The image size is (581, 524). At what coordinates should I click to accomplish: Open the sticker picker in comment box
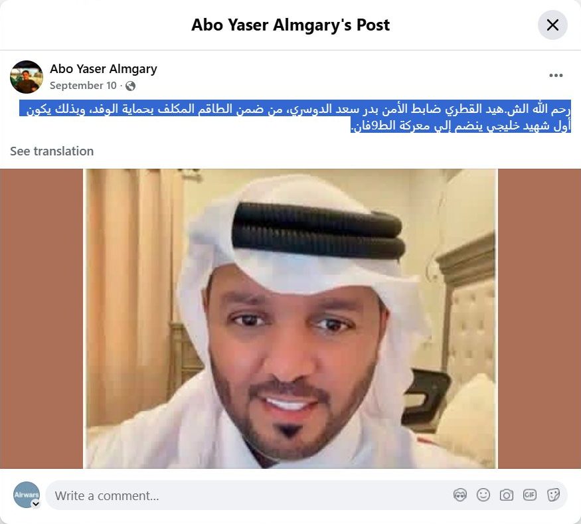tap(553, 495)
